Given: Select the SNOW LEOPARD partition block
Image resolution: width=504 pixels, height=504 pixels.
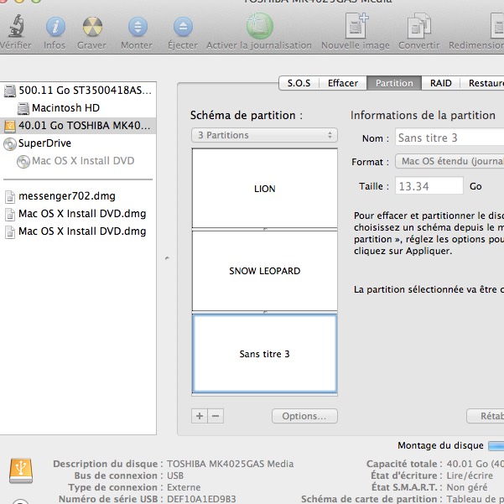Looking at the screenshot, I should [264, 271].
